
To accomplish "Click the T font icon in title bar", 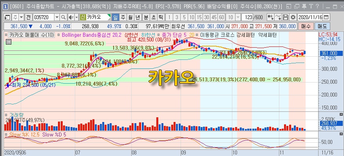I will click(x=311, y=6).
